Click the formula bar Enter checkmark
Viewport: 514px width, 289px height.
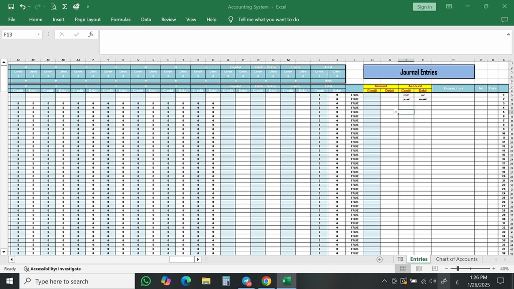point(76,35)
